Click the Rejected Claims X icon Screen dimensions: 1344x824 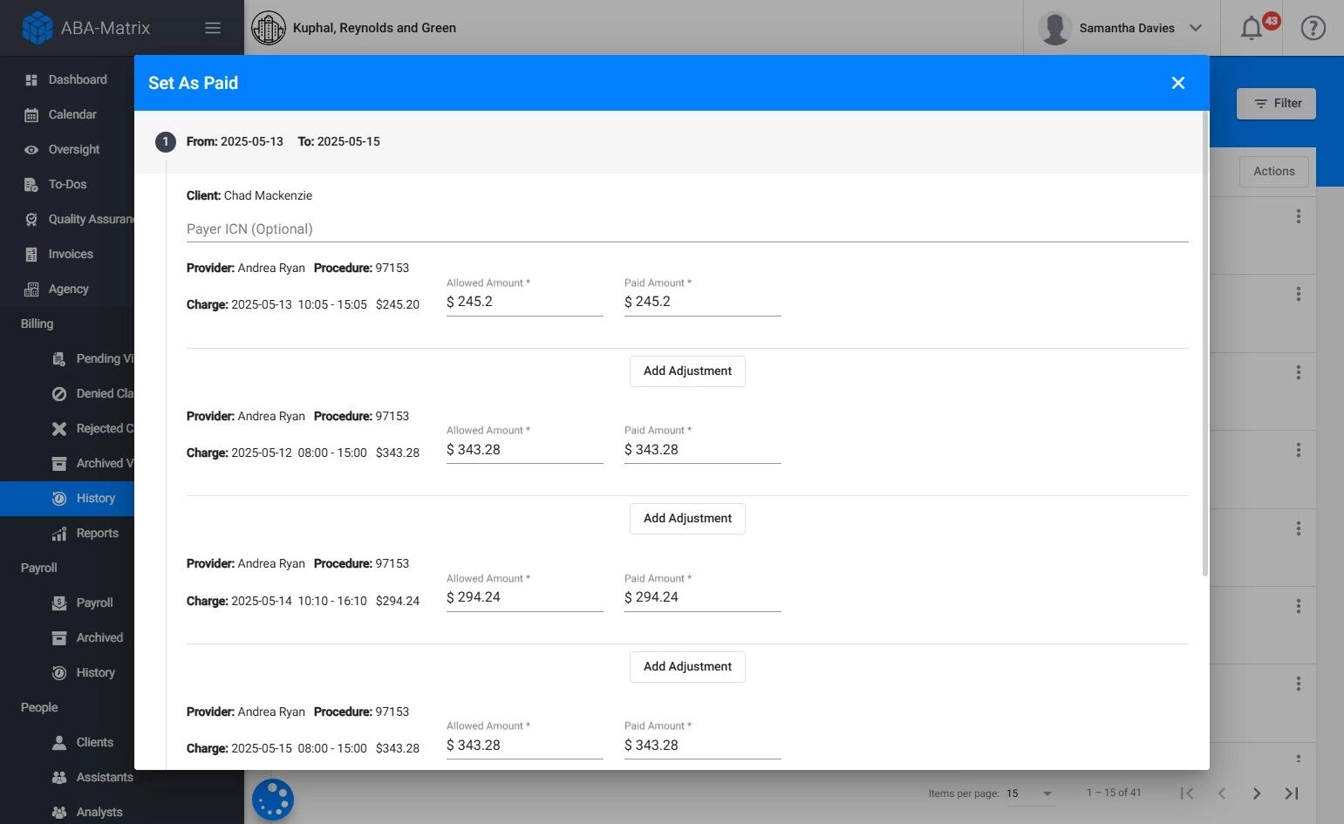[59, 428]
